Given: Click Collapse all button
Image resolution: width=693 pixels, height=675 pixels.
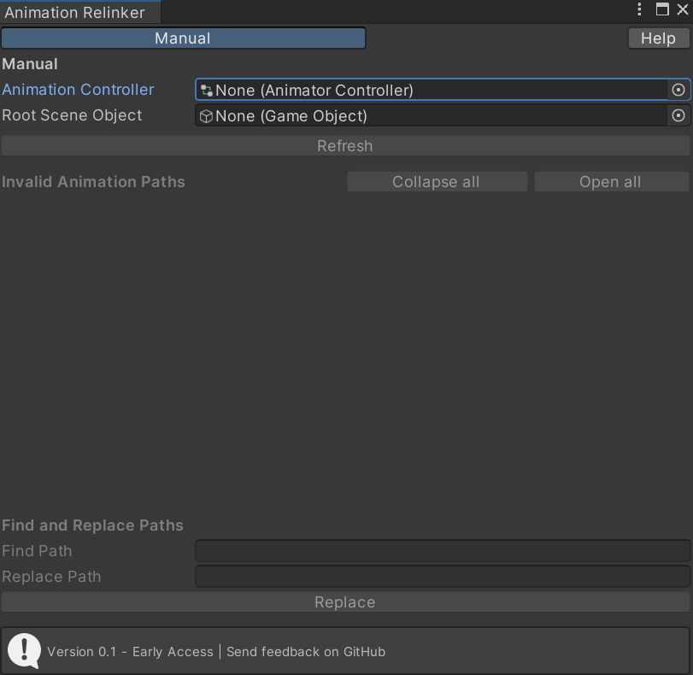Looking at the screenshot, I should coord(437,182).
